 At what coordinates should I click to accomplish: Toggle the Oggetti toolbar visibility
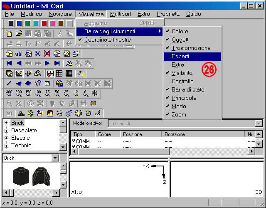[192, 40]
